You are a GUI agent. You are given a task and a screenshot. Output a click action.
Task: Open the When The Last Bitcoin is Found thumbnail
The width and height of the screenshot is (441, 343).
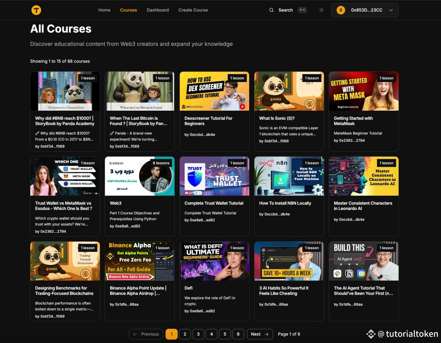click(x=140, y=91)
